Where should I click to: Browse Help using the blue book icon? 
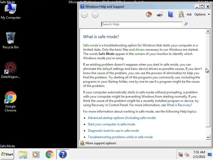pos(171,14)
